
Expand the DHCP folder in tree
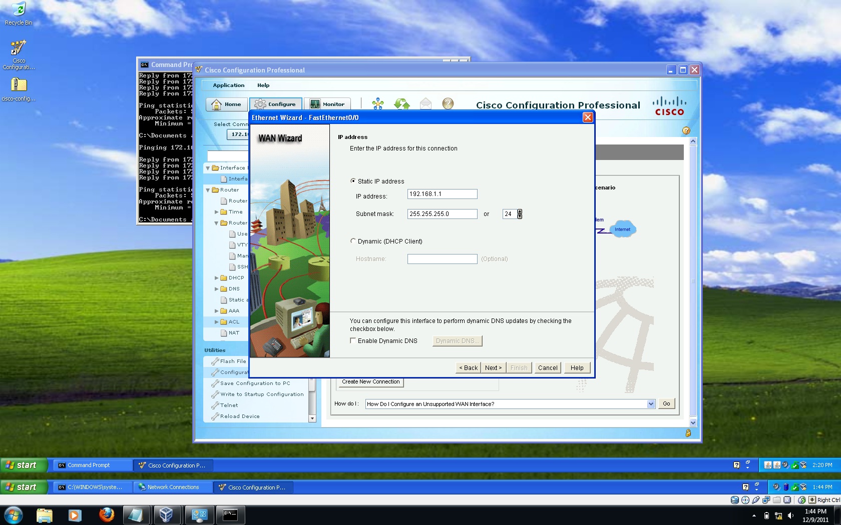click(217, 278)
